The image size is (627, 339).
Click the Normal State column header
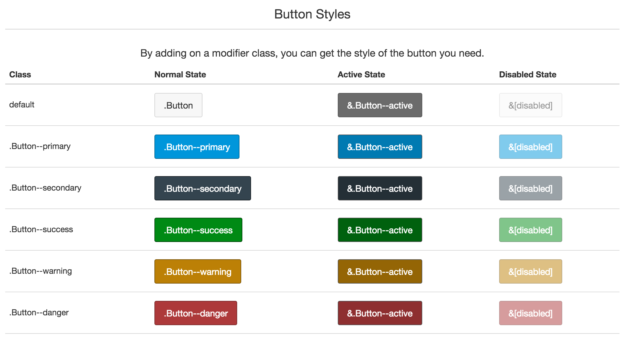click(x=180, y=74)
